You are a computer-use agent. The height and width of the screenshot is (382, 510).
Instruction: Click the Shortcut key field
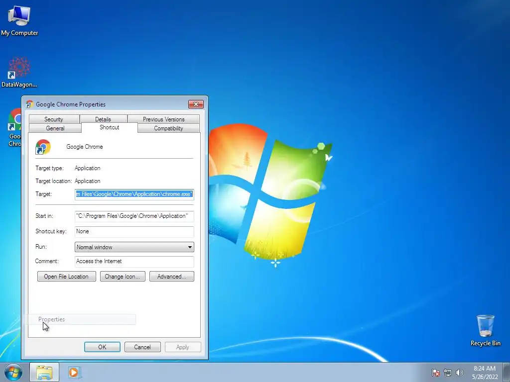tap(134, 232)
